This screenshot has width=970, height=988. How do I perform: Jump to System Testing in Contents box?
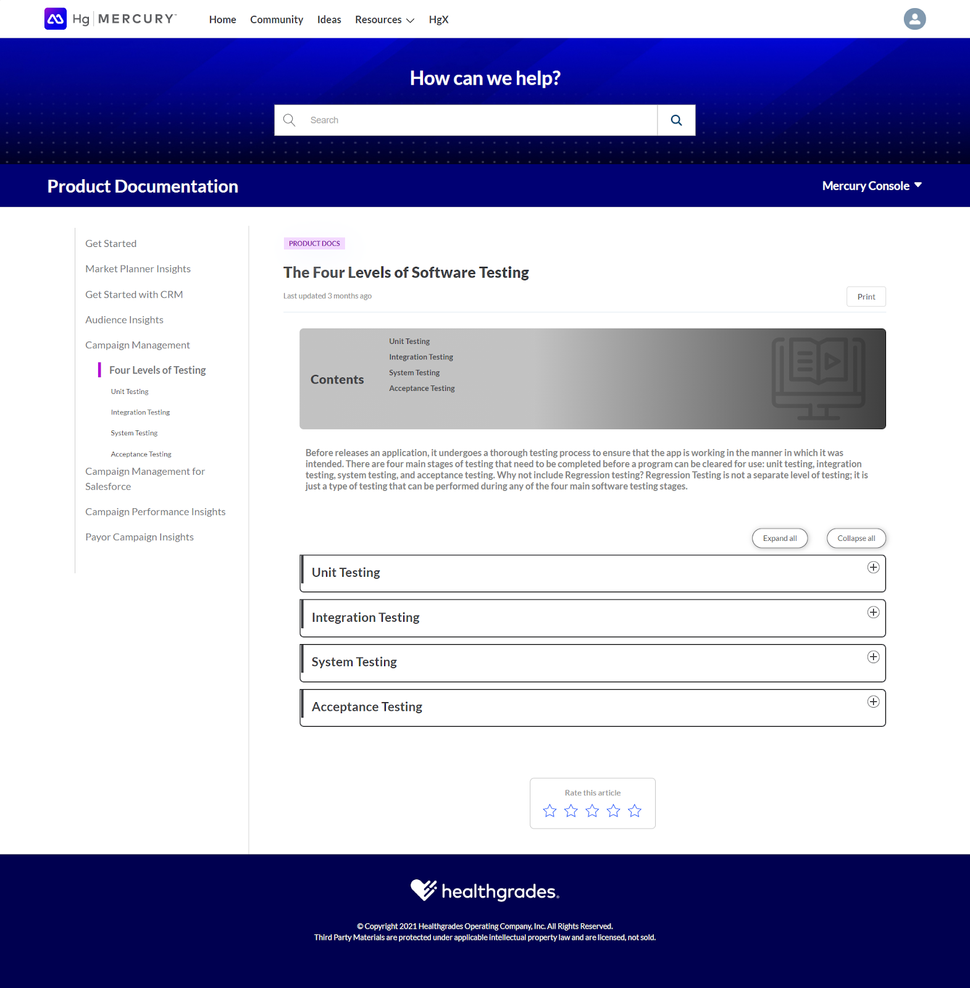click(x=414, y=373)
